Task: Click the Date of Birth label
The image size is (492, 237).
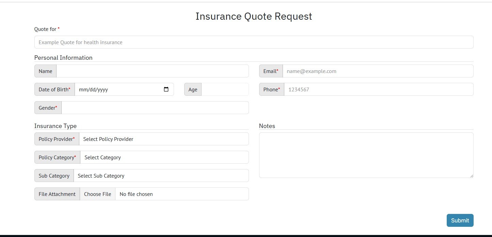Action: 54,90
